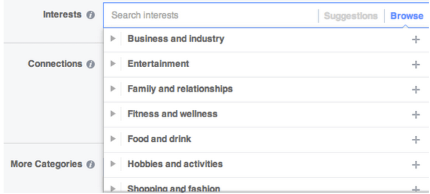
Task: Select the Shopping and fashion row
Action: coord(174,188)
